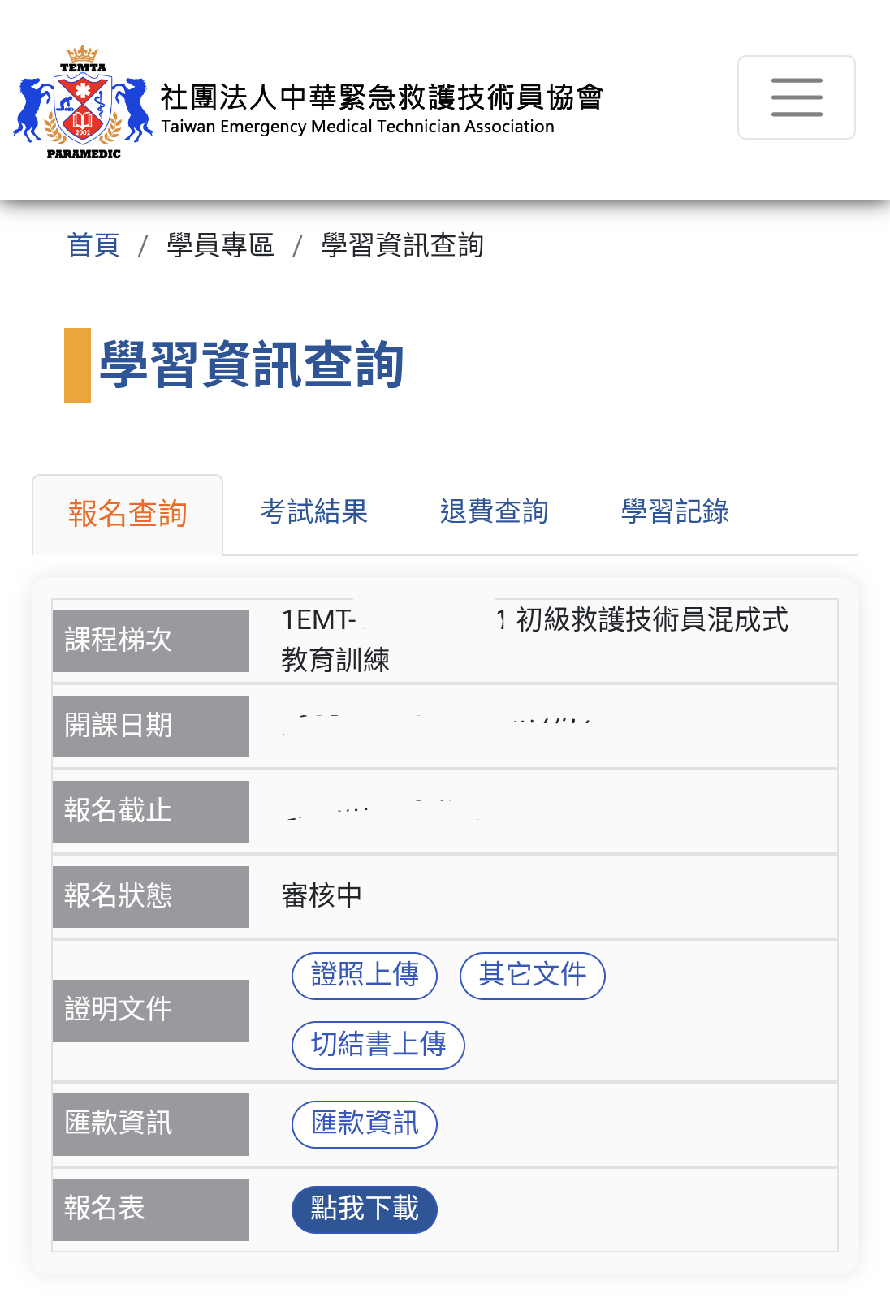
Task: Click the 其它文件 button
Action: point(533,976)
